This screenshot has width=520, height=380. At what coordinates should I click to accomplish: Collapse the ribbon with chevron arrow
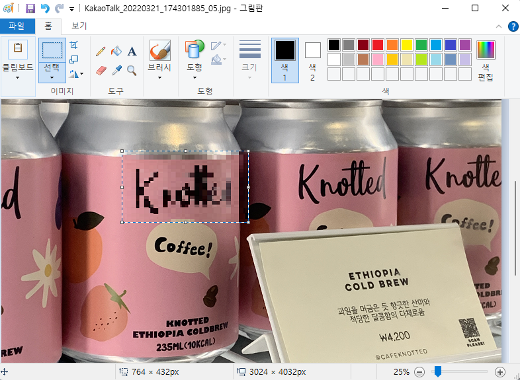[498, 26]
